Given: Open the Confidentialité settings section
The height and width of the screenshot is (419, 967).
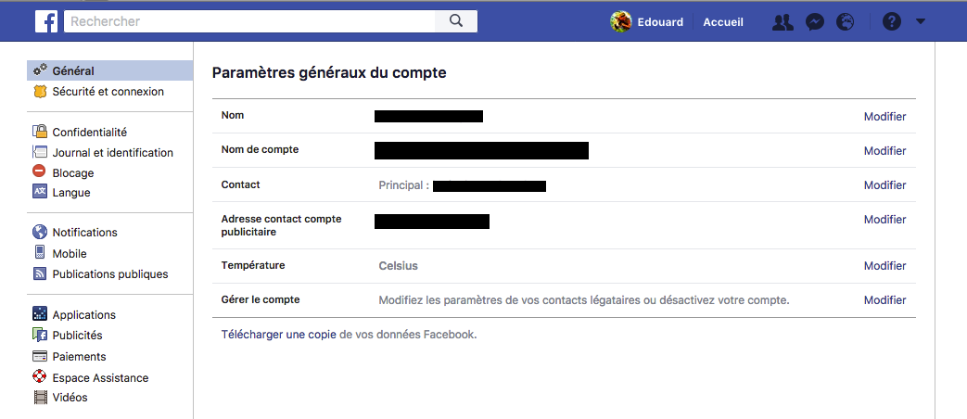Looking at the screenshot, I should (89, 132).
